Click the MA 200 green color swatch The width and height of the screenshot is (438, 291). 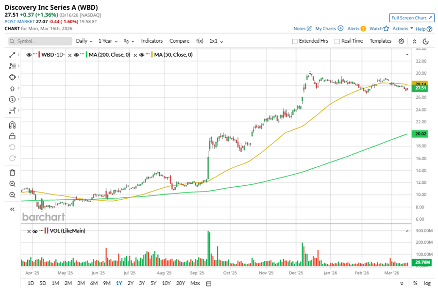pyautogui.click(x=86, y=55)
